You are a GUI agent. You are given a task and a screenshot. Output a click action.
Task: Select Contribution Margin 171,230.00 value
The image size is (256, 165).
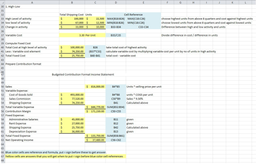[95, 111]
